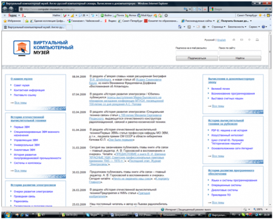Stop loading with the red X icon
Image resolution: width=273 pixels, height=219 pixels.
(x=205, y=9)
